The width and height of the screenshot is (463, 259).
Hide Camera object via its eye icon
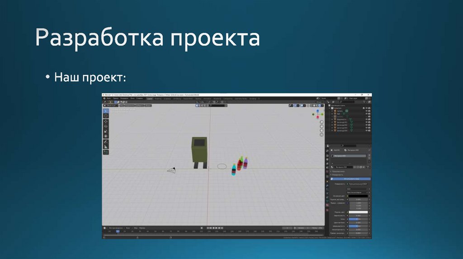(x=366, y=111)
